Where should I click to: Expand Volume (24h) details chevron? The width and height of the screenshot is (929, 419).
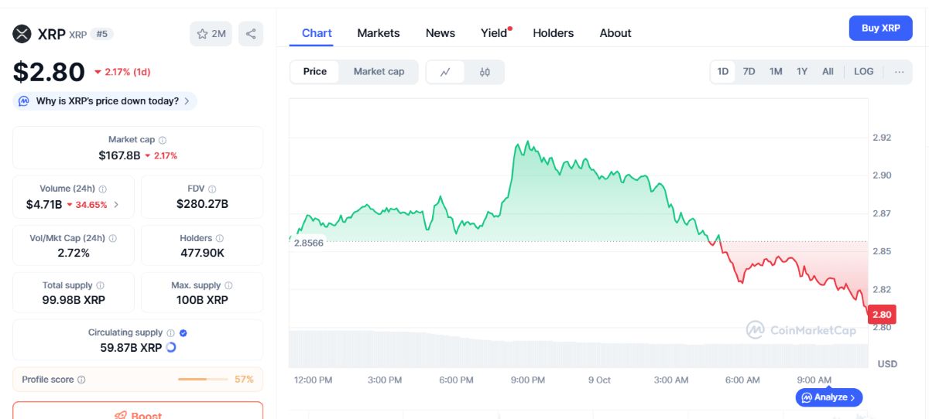tap(116, 205)
